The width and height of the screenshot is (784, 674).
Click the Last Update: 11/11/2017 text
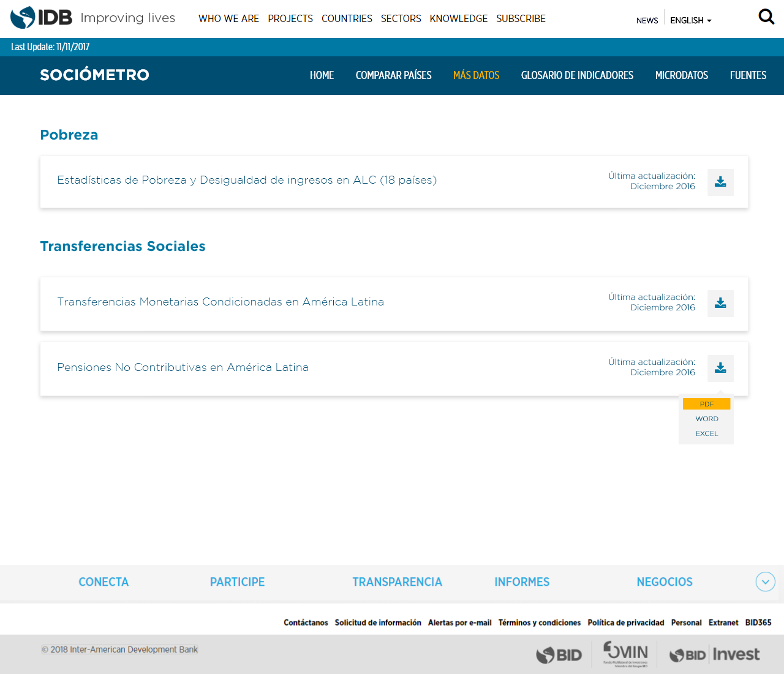tap(50, 47)
